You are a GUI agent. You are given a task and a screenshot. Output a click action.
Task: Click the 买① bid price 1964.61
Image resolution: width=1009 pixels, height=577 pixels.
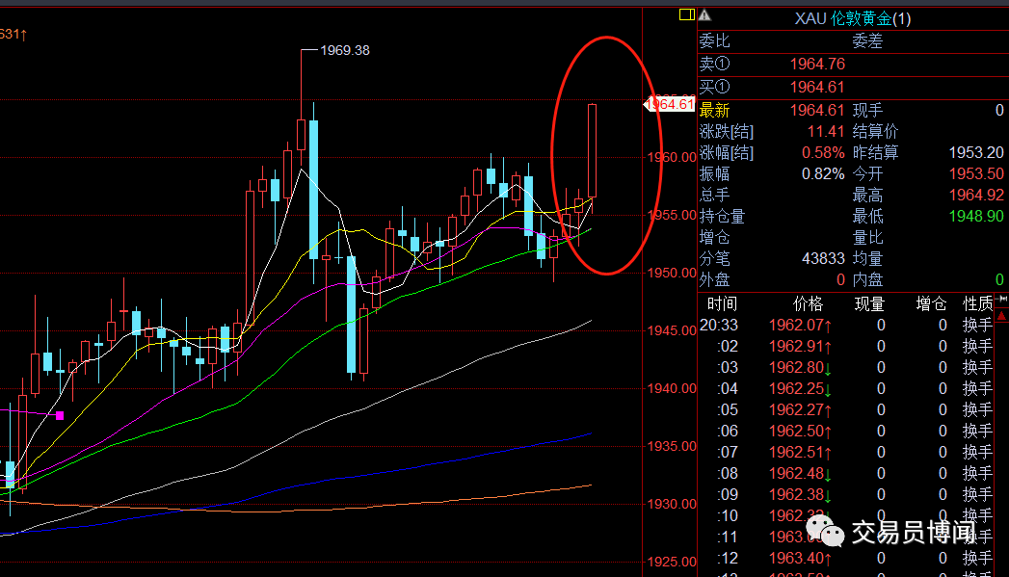click(x=816, y=87)
